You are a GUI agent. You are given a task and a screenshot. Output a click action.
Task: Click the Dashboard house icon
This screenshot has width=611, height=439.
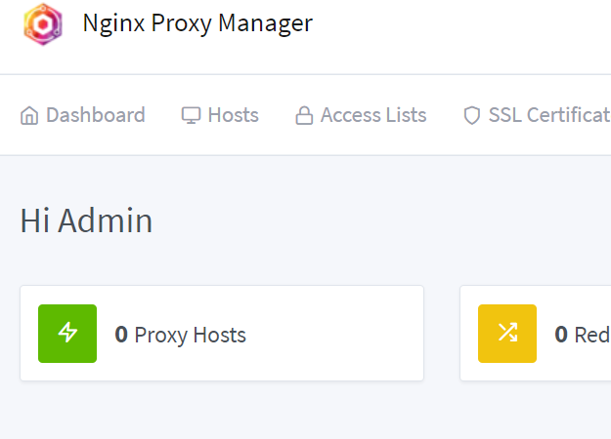click(x=29, y=115)
